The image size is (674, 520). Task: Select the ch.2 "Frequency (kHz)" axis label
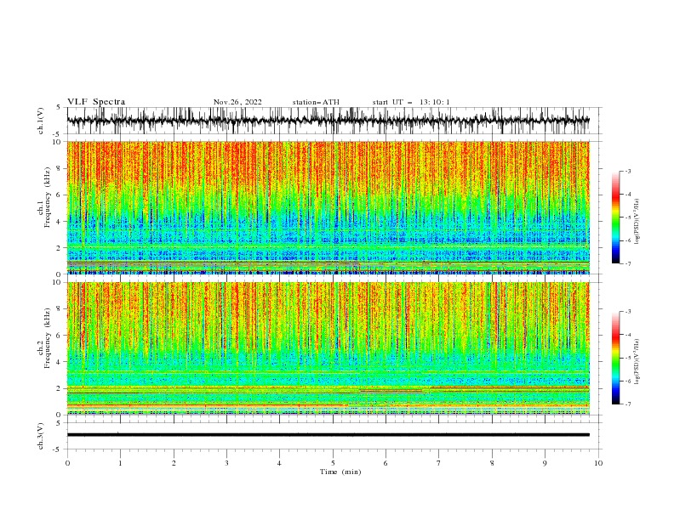(47, 338)
